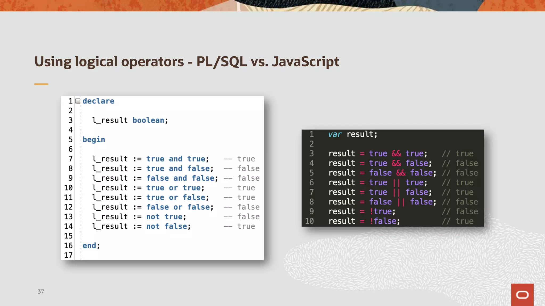The height and width of the screenshot is (306, 545).
Task: Click the line 'result = true || true;'
Action: point(378,182)
